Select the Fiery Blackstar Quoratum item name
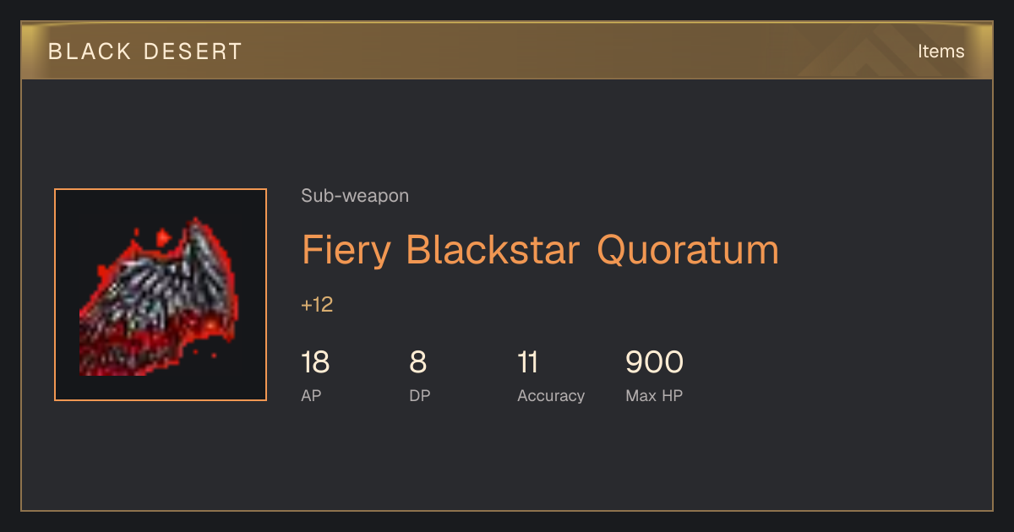Image resolution: width=1014 pixels, height=532 pixels. [540, 251]
